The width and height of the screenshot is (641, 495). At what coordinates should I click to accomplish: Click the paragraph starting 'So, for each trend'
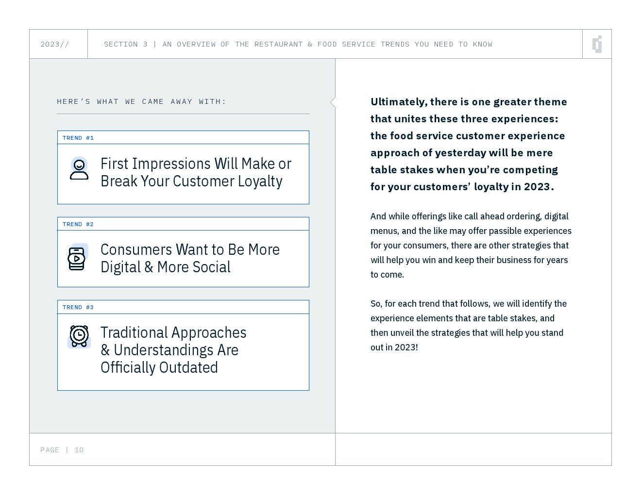(468, 325)
